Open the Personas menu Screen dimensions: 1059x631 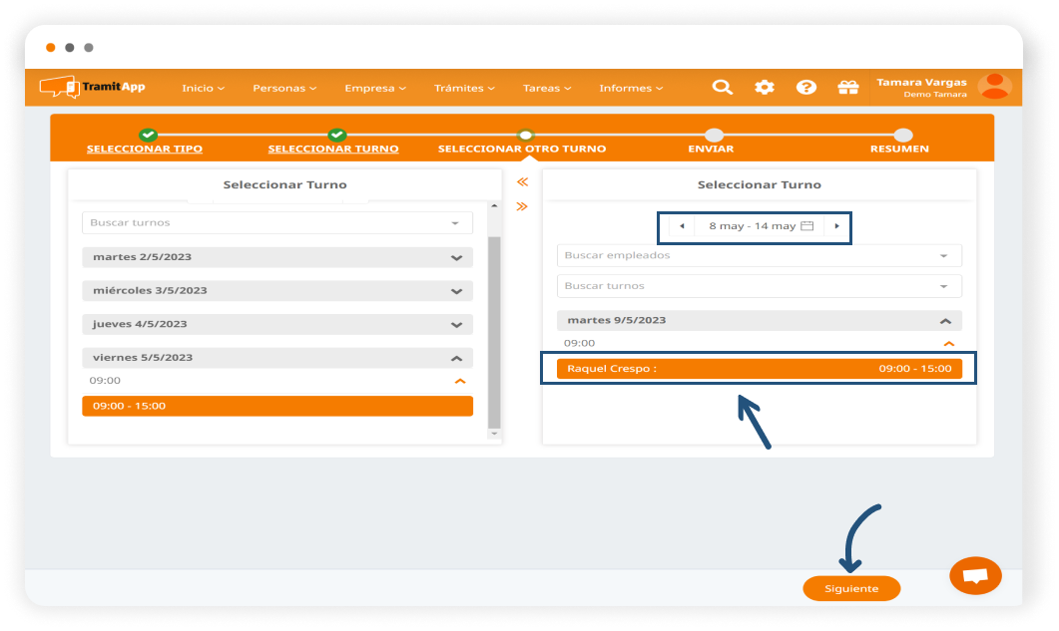tap(283, 88)
